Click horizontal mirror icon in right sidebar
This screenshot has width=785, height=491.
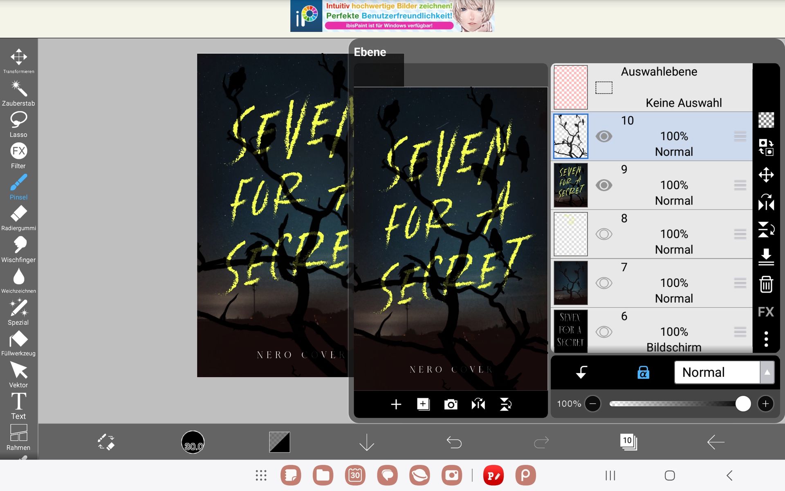coord(766,202)
